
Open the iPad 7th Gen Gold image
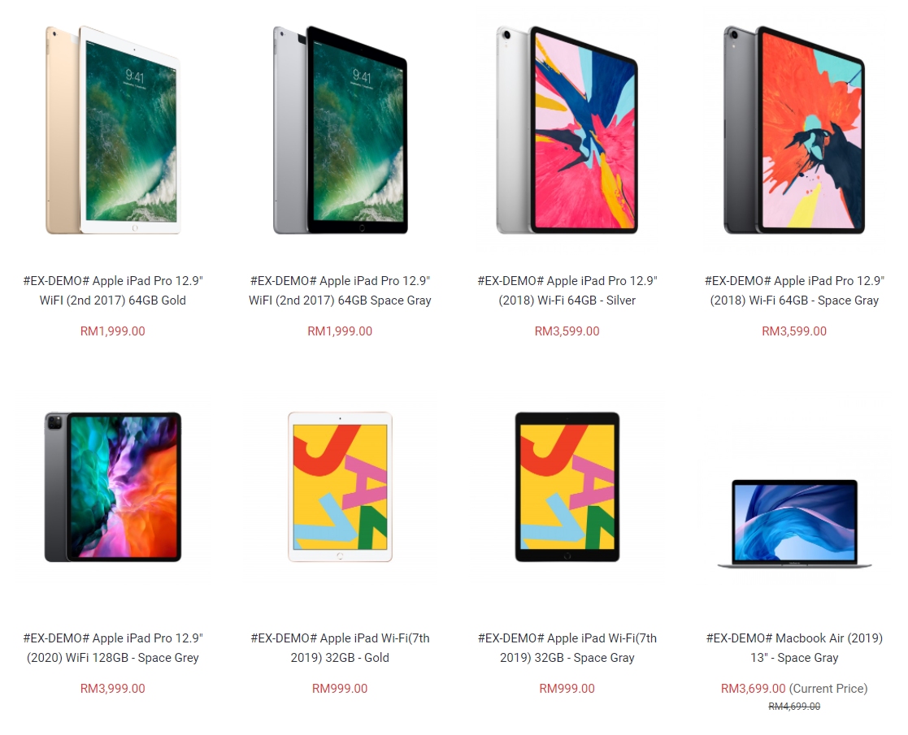tap(340, 486)
